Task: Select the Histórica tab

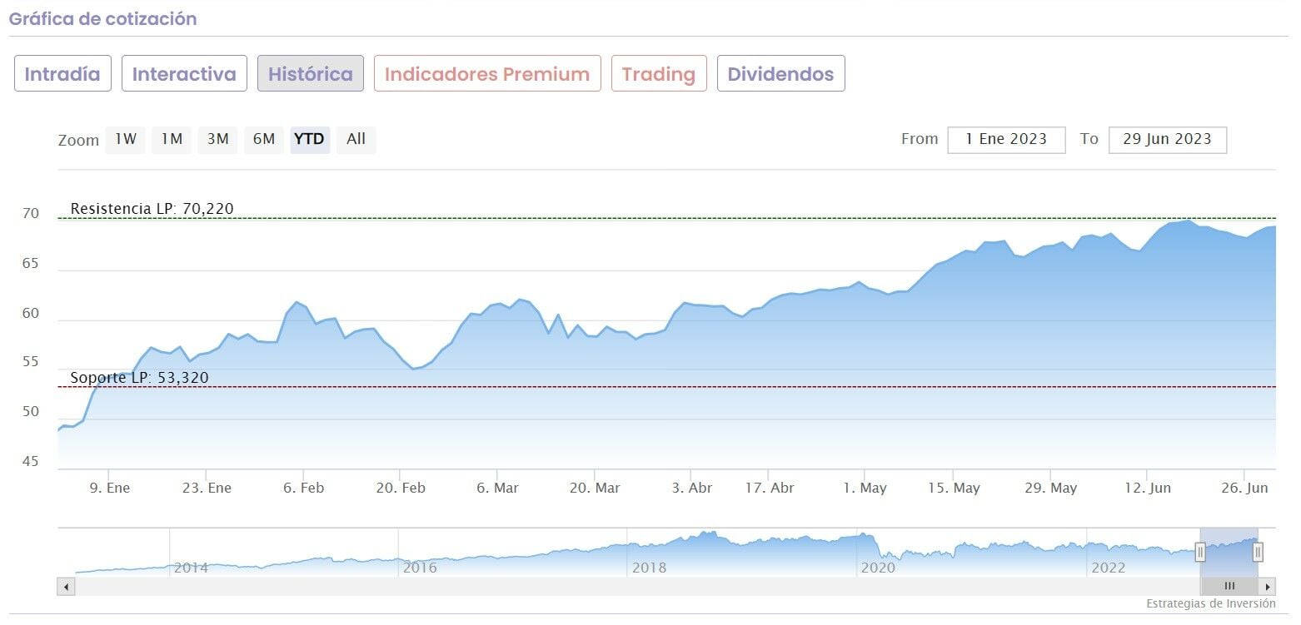Action: [311, 74]
